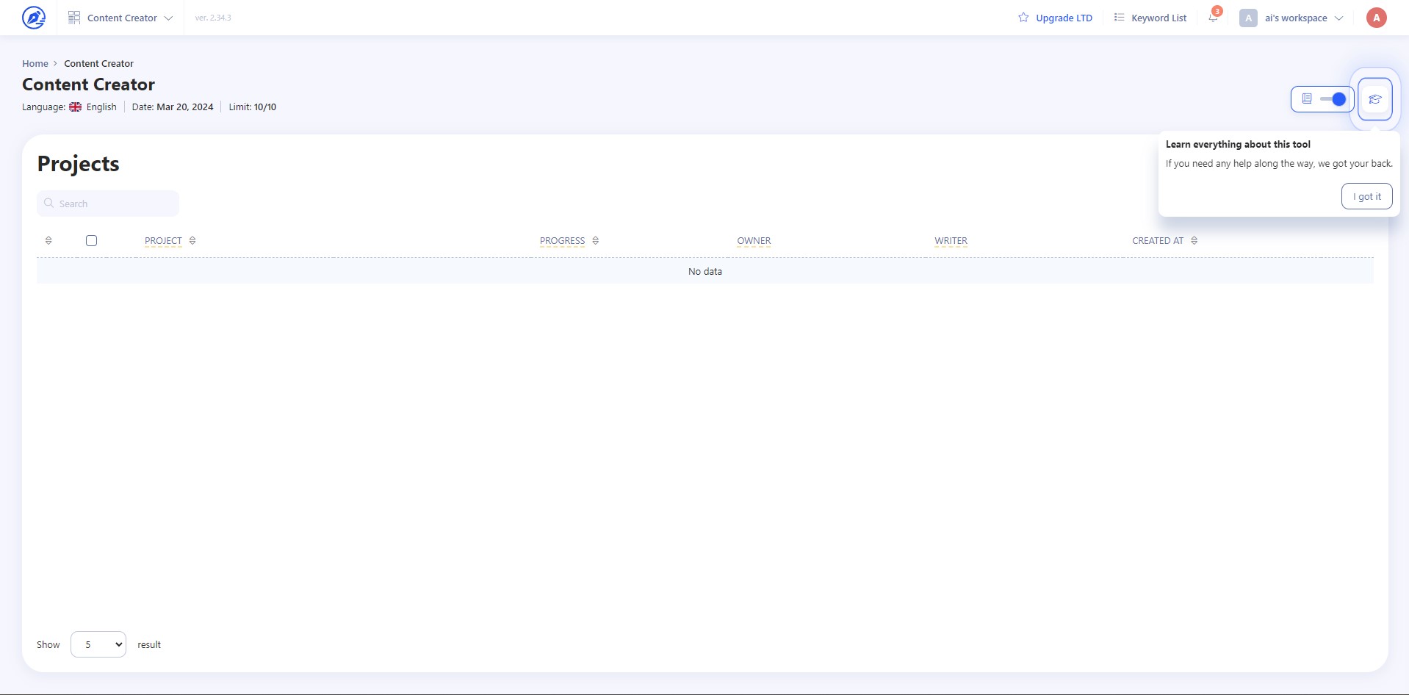The width and height of the screenshot is (1409, 695).
Task: Check the select-all projects checkbox
Action: [x=91, y=240]
